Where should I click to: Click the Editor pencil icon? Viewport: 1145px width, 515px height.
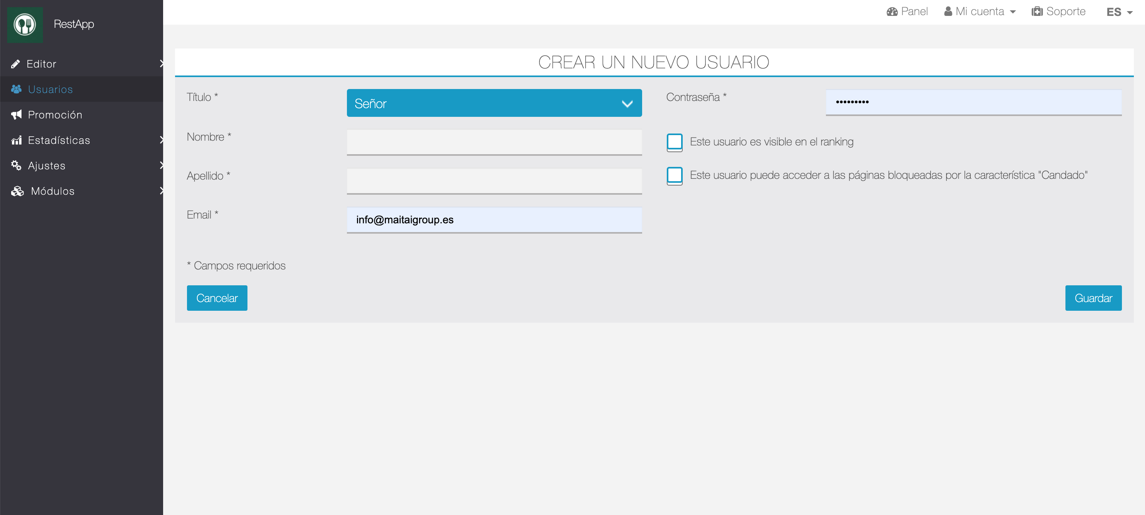pyautogui.click(x=16, y=64)
